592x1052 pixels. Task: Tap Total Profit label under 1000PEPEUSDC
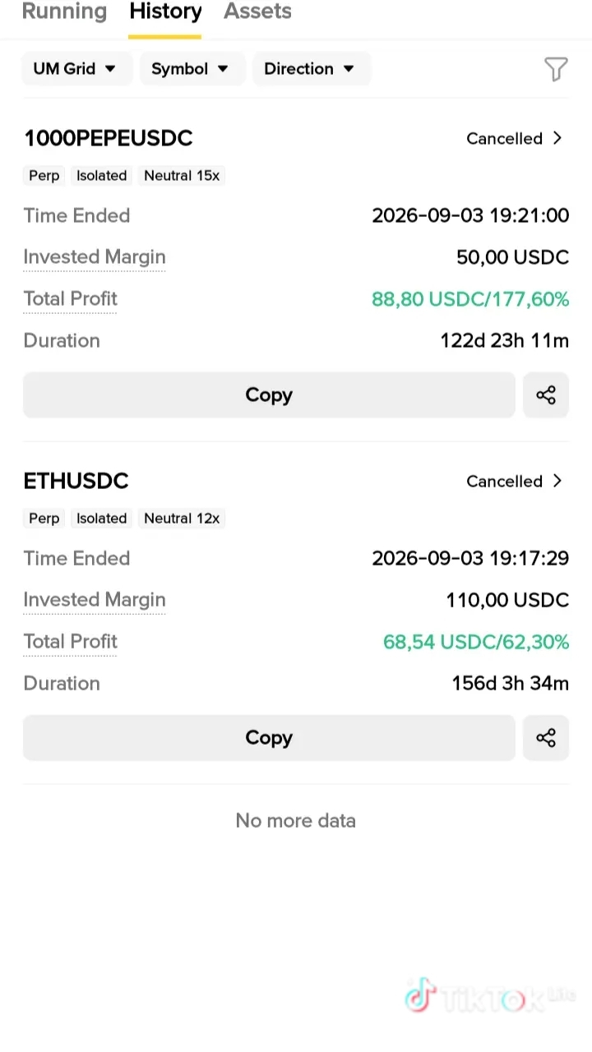pyautogui.click(x=71, y=299)
